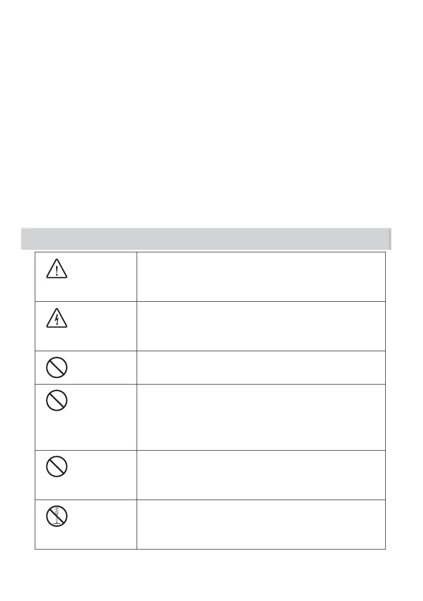Click the empty cell beside the do-not-disassemble icon
Viewport: 423px width, 601px height.
tap(260, 524)
